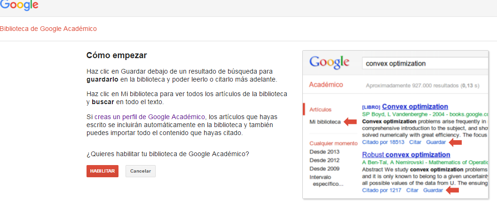Click Desde 2012 in the illustration sidebar
497x204 pixels.
tap(324, 160)
